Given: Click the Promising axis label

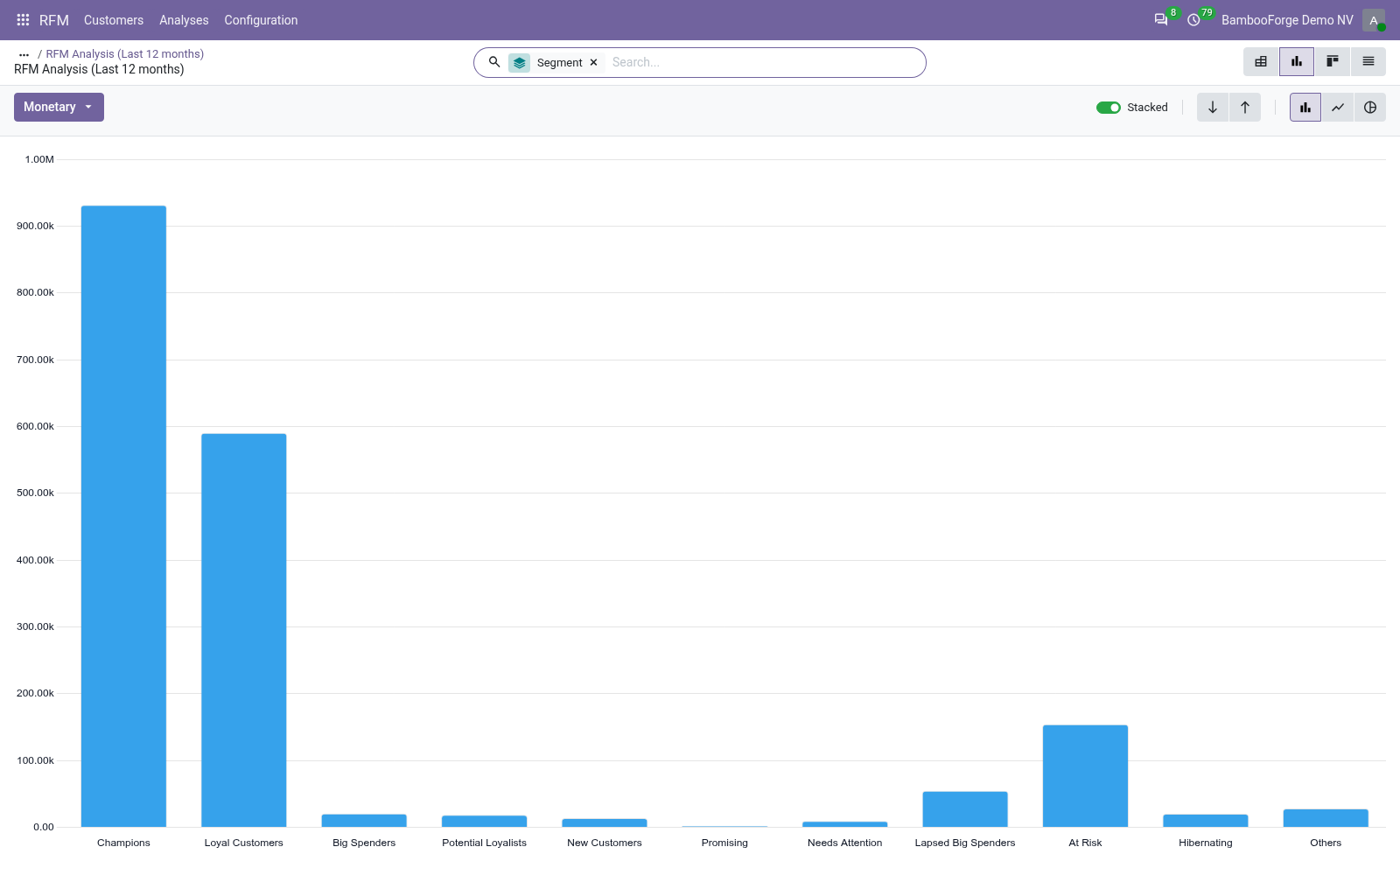Looking at the screenshot, I should pos(724,843).
